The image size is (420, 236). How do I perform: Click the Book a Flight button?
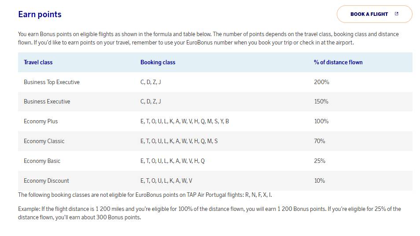[374, 14]
